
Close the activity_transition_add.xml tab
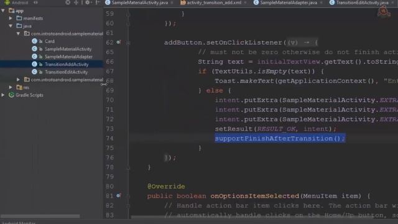tap(245, 2)
